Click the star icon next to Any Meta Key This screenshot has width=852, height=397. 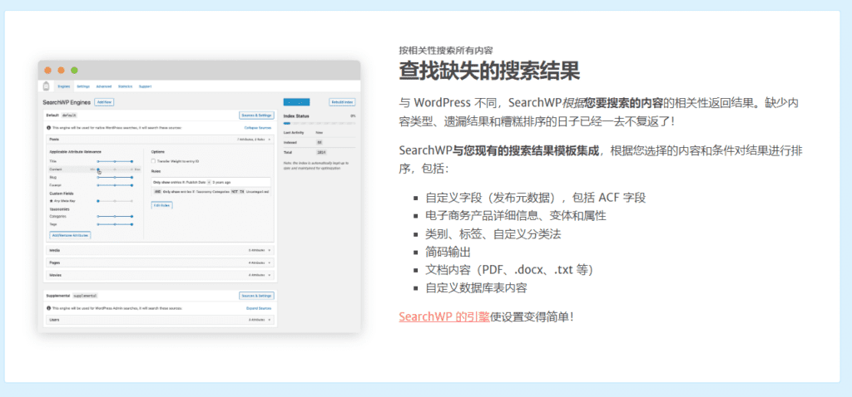(51, 201)
